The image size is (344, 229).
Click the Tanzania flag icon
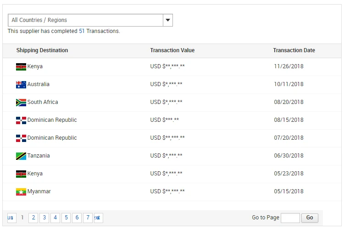tap(21, 156)
